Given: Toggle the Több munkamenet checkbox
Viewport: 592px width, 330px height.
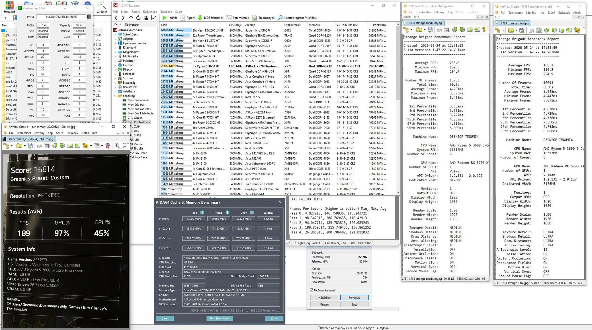Looking at the screenshot, I should [312, 290].
